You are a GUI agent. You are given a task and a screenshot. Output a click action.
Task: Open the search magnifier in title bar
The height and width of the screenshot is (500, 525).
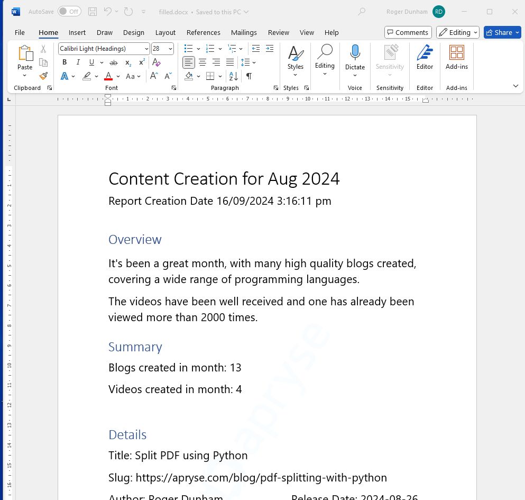point(362,12)
